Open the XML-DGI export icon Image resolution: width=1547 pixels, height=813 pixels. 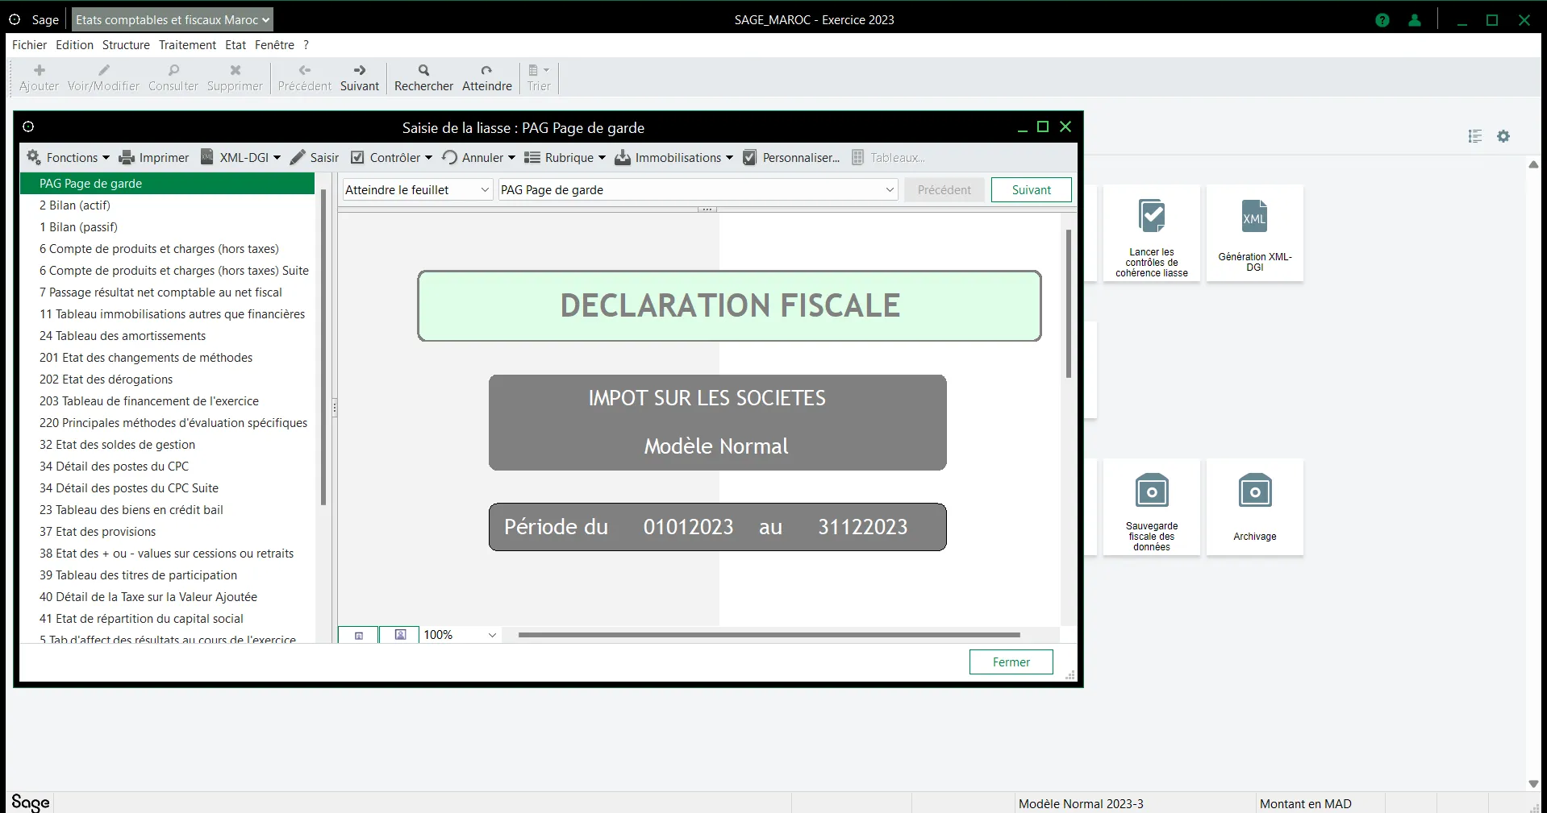coord(207,157)
